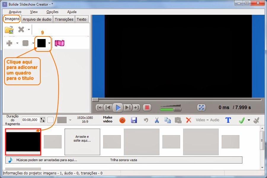The image size is (267, 178).
Task: Adjust the green volume slider
Action: (x=171, y=108)
